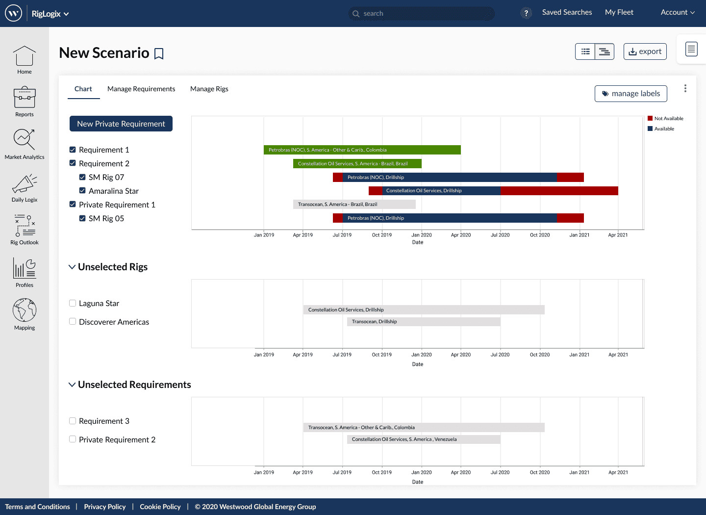
Task: Switch to Manage Requirements tab
Action: (141, 89)
